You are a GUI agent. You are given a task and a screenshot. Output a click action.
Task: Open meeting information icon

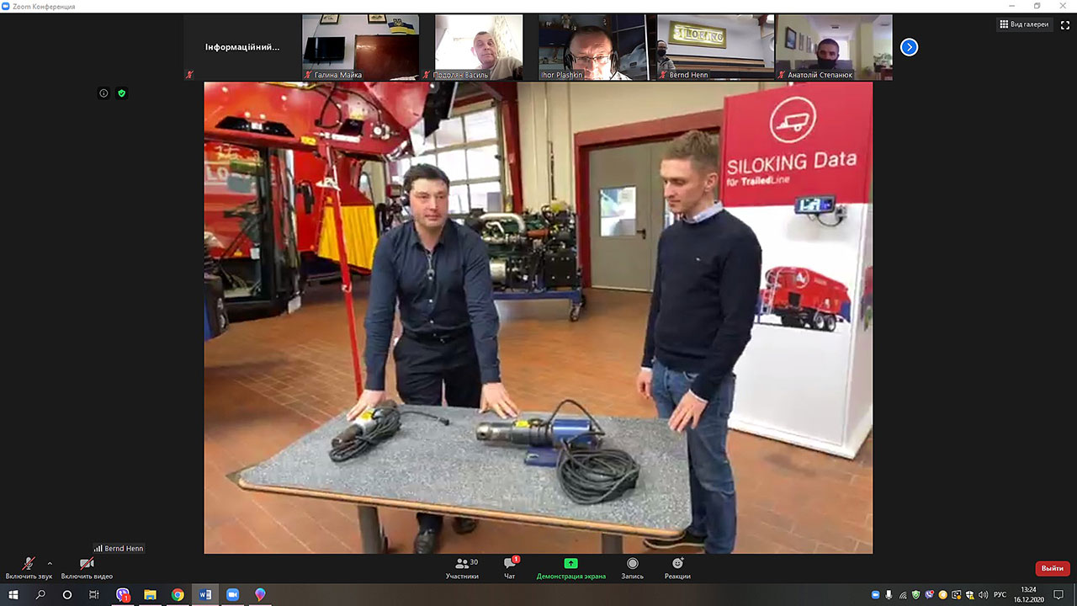[x=103, y=93]
